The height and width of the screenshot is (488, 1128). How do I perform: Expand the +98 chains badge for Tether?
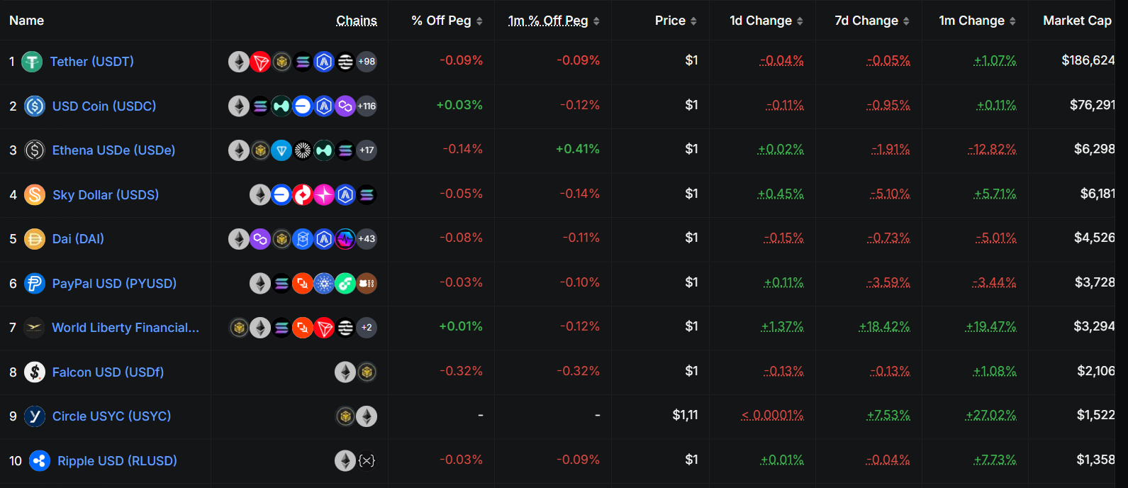367,62
